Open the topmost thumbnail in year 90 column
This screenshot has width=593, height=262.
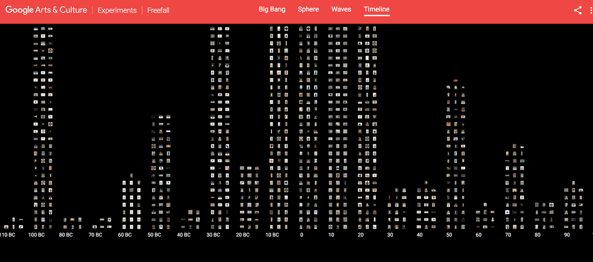pyautogui.click(x=573, y=183)
